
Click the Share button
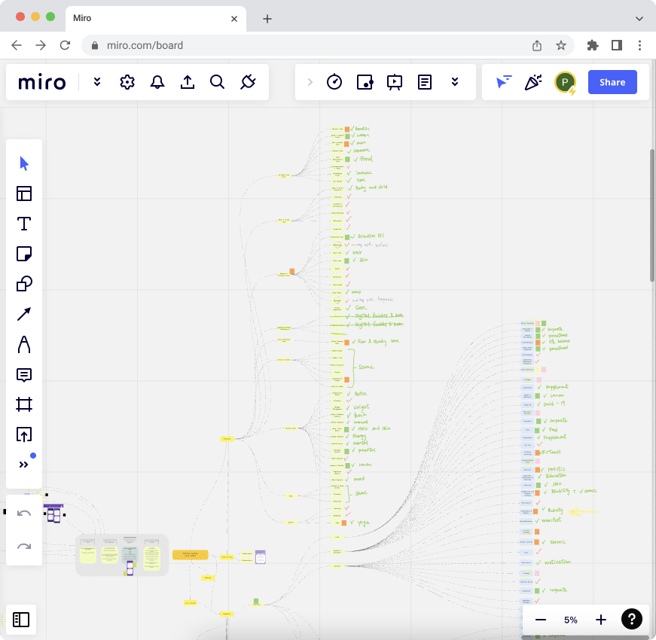pos(612,82)
